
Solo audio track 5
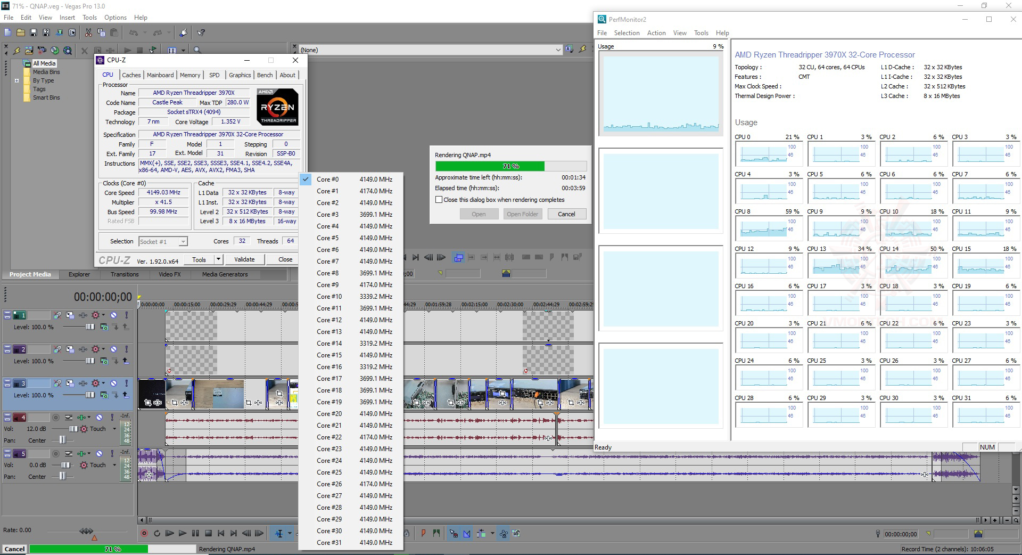coord(112,454)
